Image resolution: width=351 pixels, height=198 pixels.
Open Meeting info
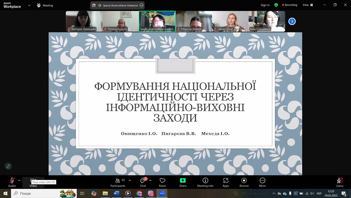[x=205, y=182]
